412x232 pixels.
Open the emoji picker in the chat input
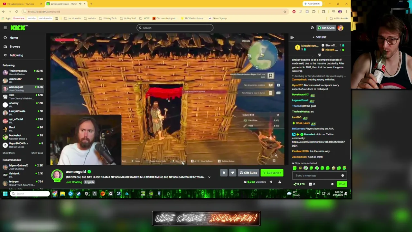pyautogui.click(x=342, y=176)
